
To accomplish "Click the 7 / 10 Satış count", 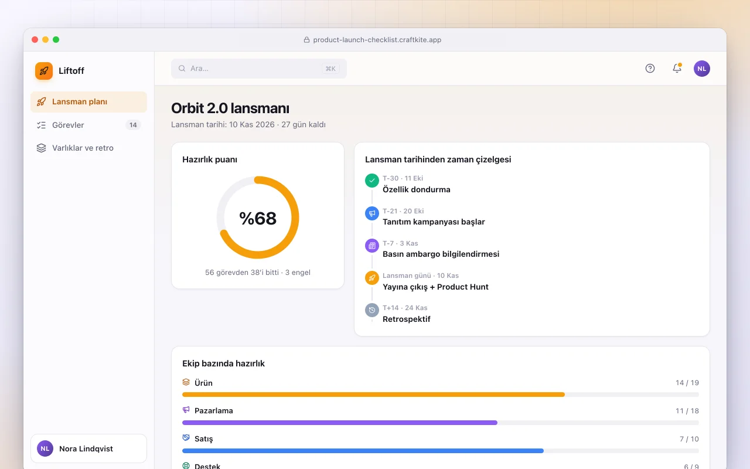I will (689, 439).
